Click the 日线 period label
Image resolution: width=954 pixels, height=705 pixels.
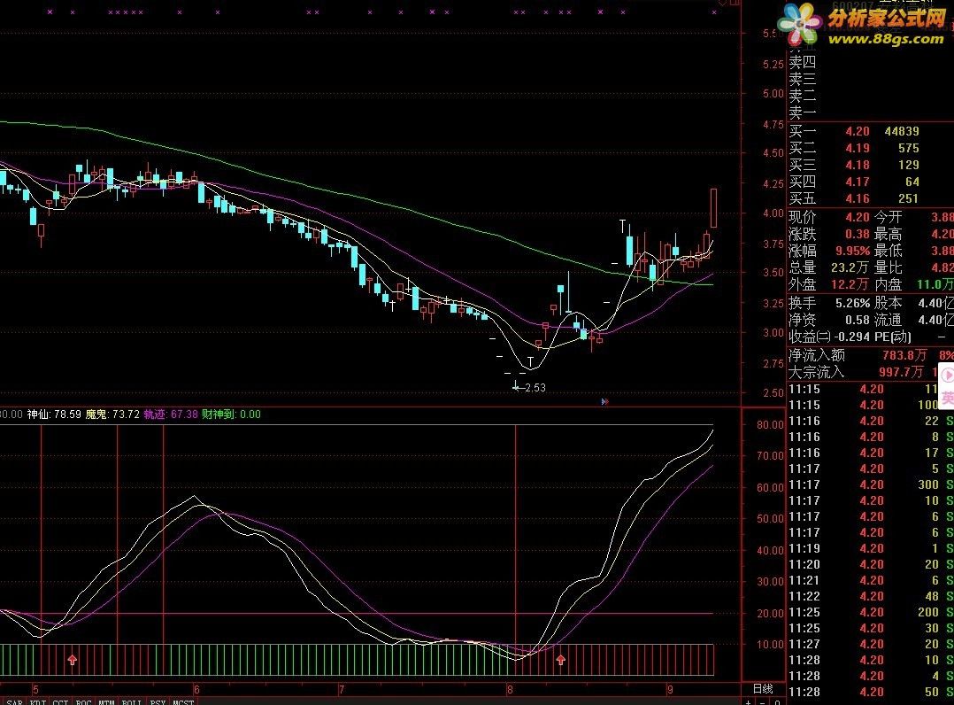click(x=763, y=688)
